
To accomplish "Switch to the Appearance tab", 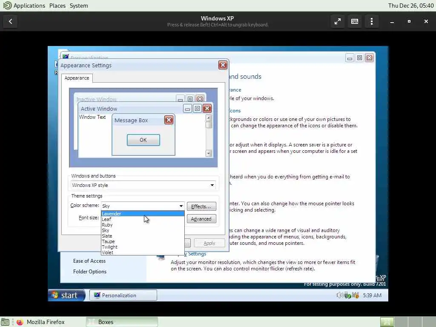I will coord(77,78).
